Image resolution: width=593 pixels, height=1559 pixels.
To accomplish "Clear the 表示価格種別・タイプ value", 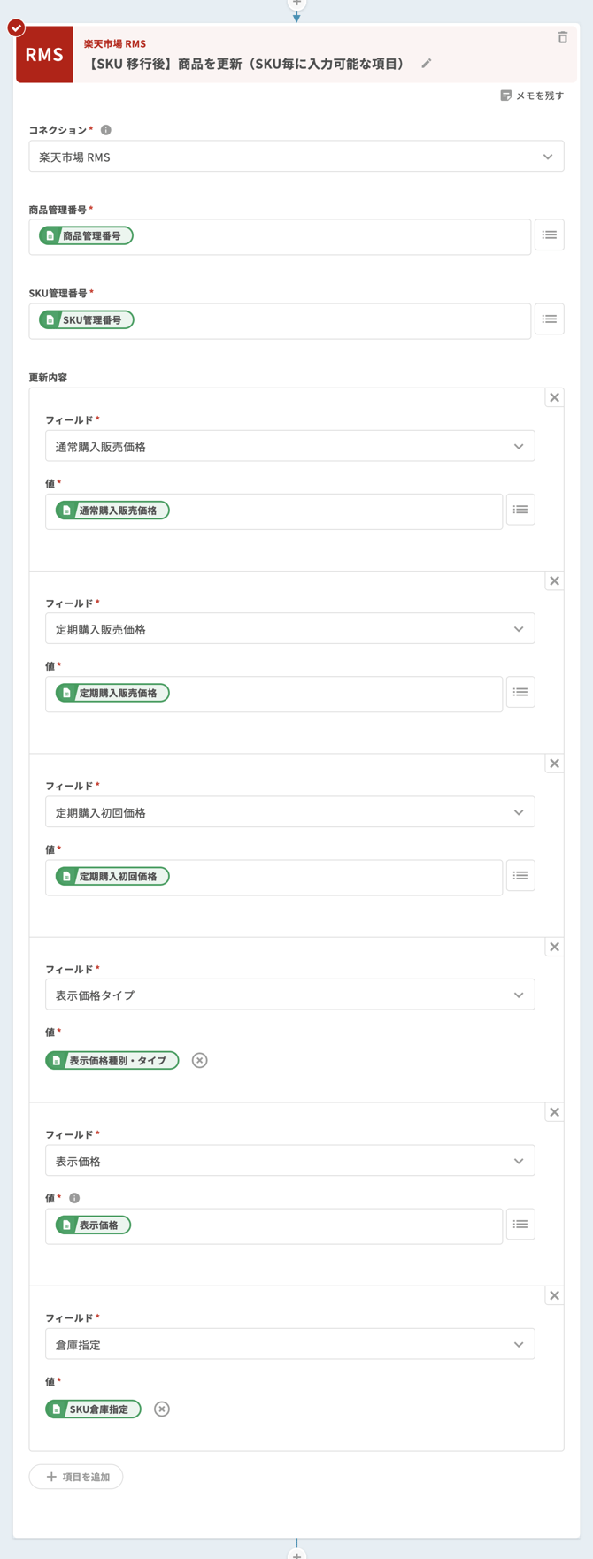I will pyautogui.click(x=200, y=1060).
